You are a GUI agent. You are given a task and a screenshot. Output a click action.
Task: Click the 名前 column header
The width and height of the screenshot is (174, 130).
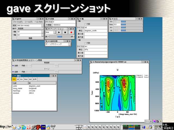pyautogui.click(x=20, y=83)
